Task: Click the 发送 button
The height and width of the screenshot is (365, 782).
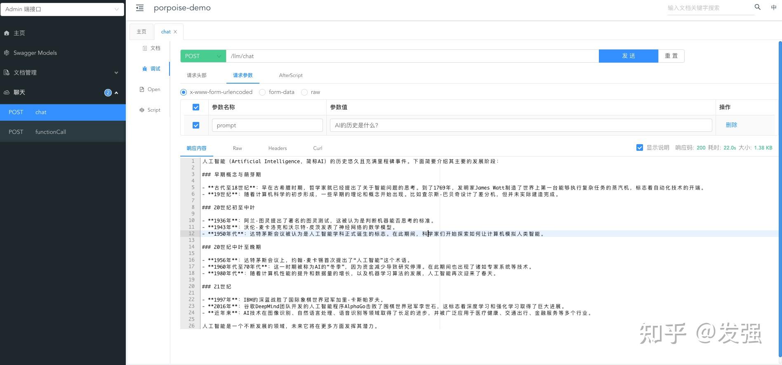Action: (x=629, y=56)
